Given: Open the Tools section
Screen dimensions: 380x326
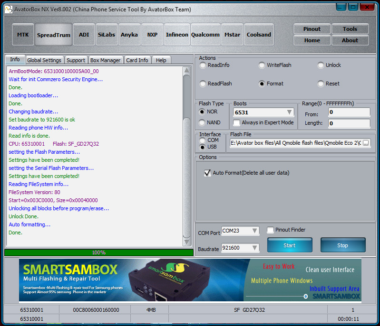Looking at the screenshot, I should click(350, 29).
